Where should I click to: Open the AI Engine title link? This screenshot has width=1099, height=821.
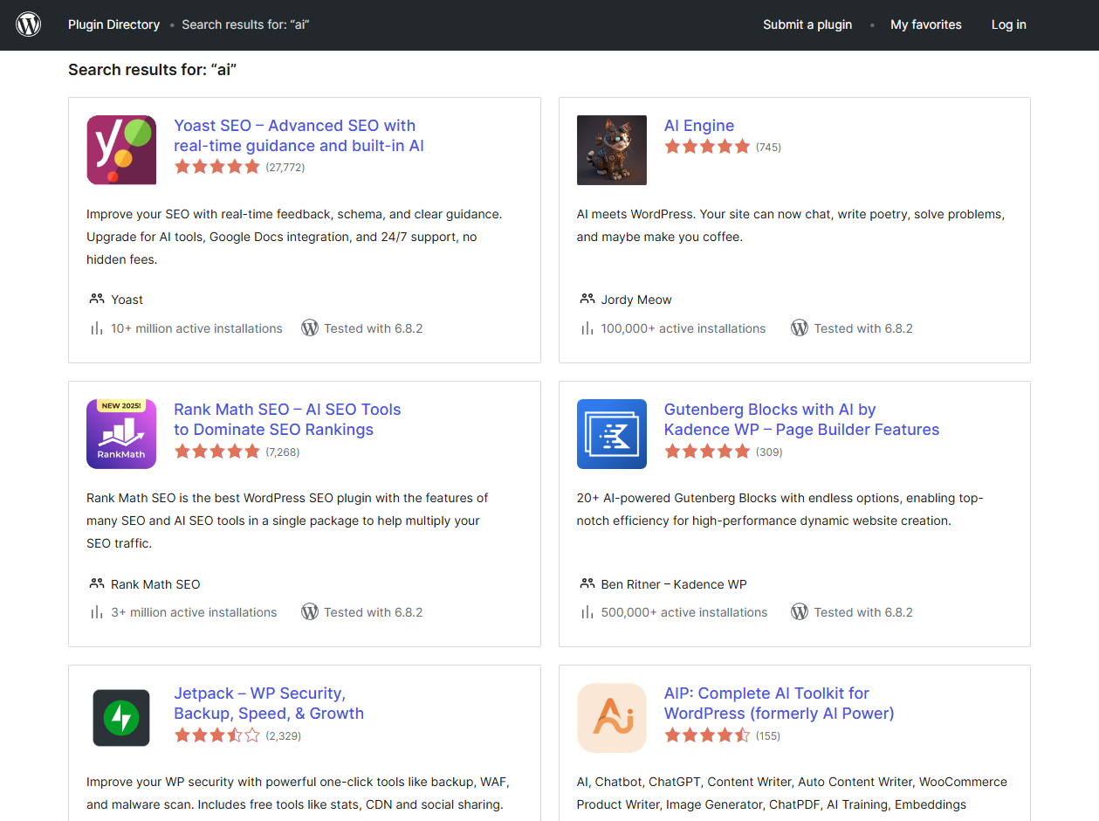click(698, 126)
